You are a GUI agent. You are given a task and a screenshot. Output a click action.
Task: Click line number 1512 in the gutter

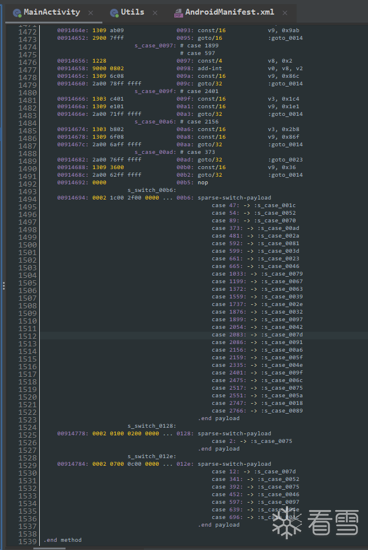27,335
